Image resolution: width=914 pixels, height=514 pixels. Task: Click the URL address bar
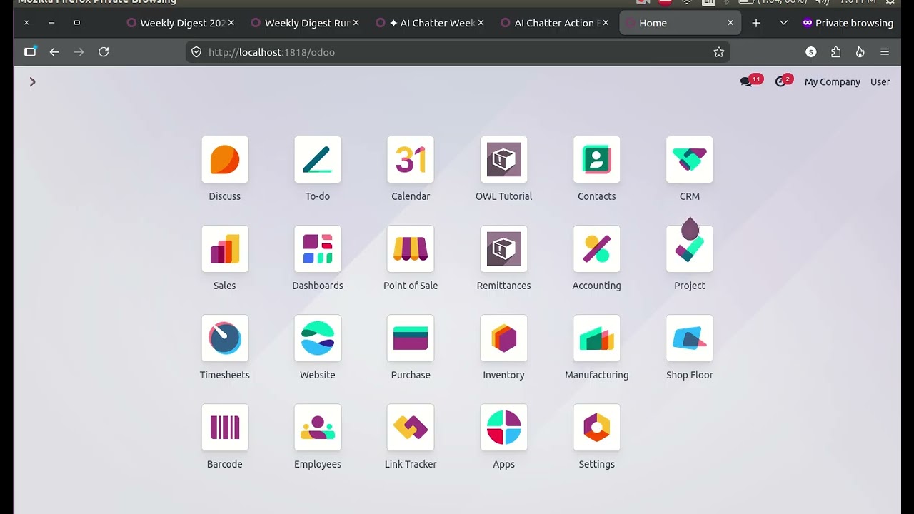pyautogui.click(x=457, y=52)
